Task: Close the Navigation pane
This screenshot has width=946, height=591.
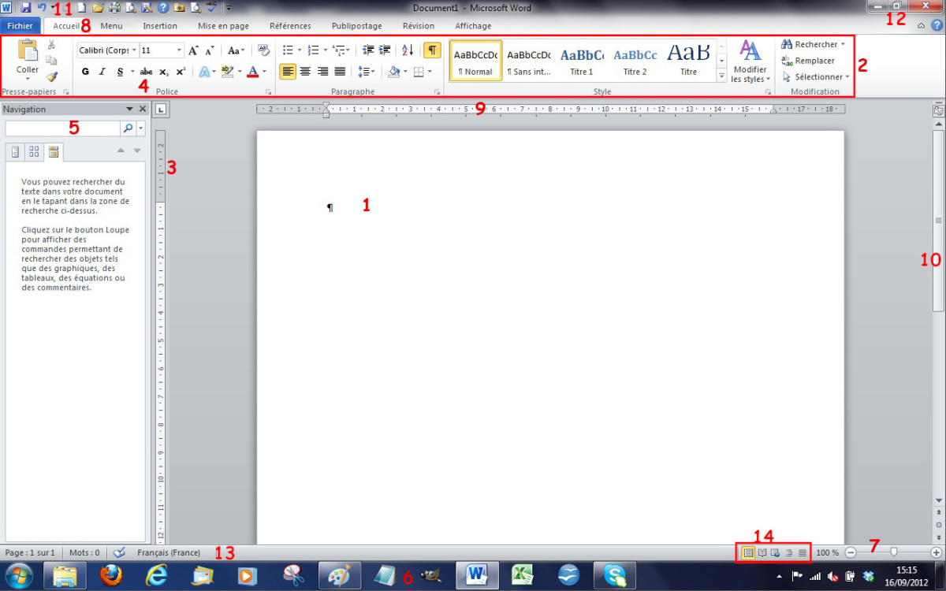Action: (x=143, y=110)
